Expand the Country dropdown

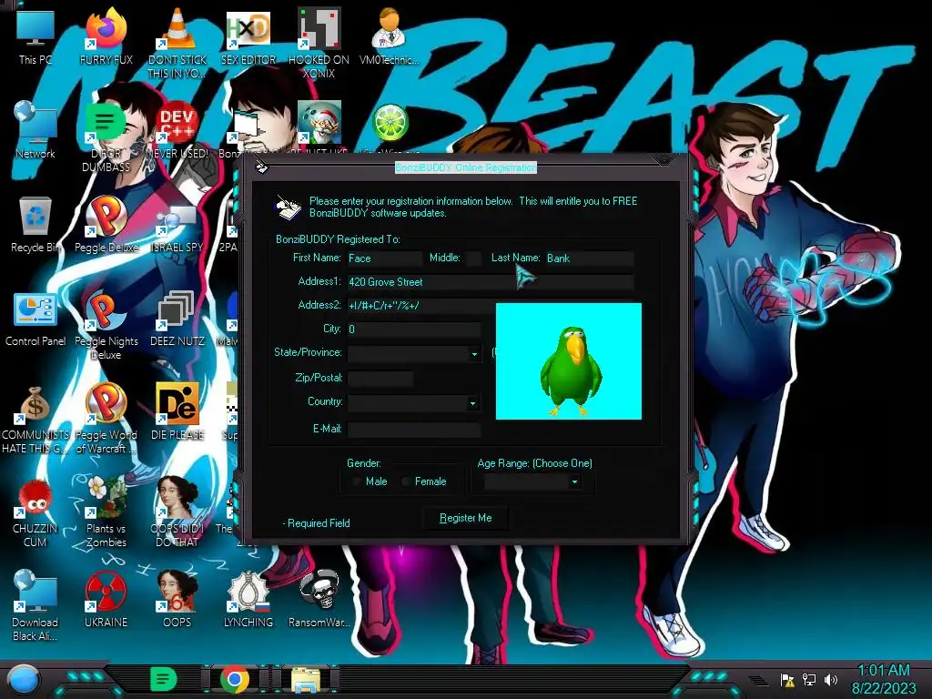pyautogui.click(x=472, y=403)
